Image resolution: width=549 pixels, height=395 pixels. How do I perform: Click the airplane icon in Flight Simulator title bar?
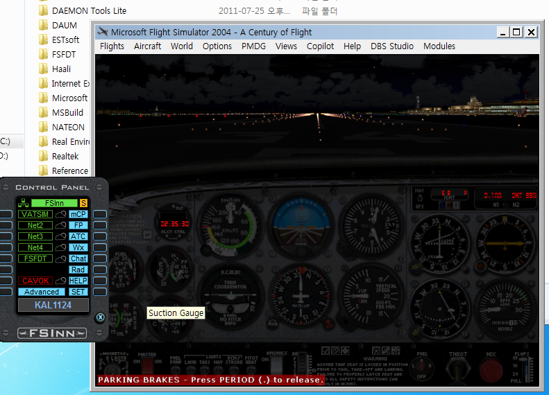(103, 32)
